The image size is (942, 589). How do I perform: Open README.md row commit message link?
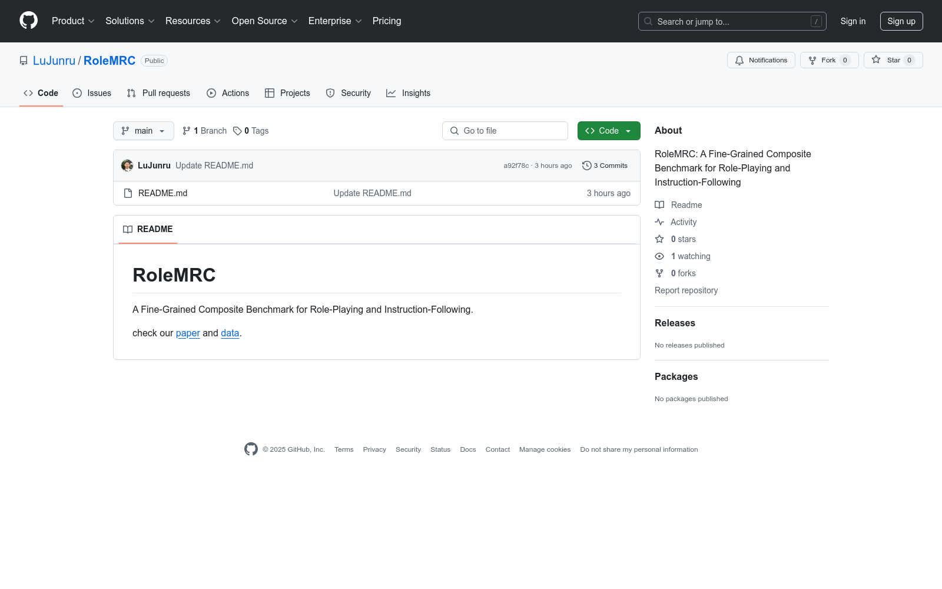click(x=372, y=193)
